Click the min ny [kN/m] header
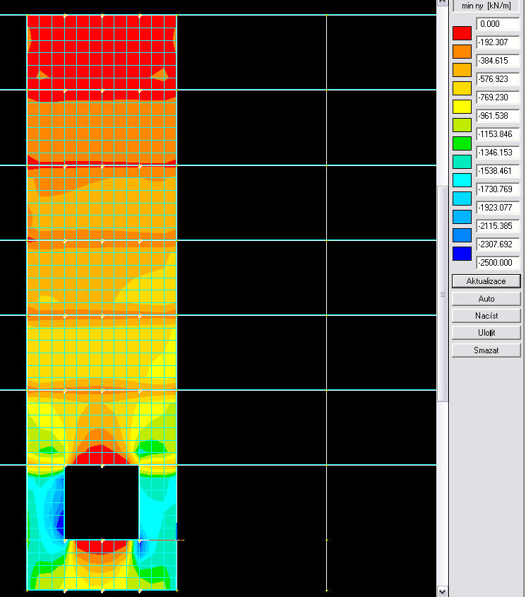This screenshot has height=597, width=526. coord(486,5)
